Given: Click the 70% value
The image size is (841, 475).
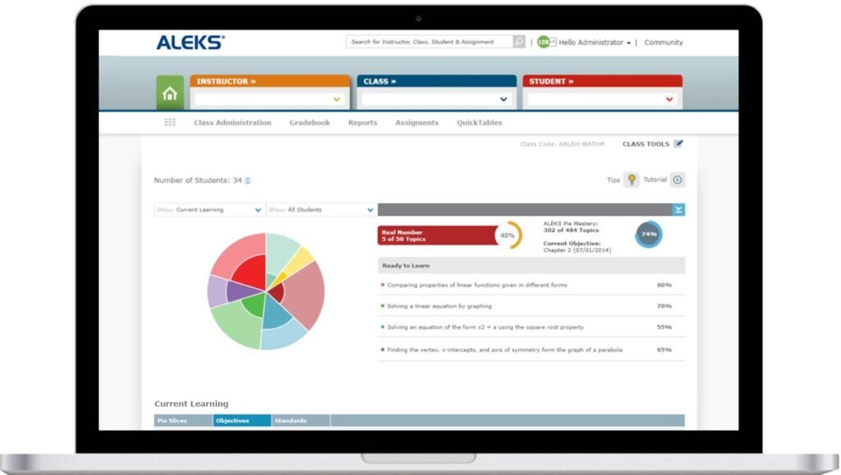Looking at the screenshot, I should (x=664, y=306).
